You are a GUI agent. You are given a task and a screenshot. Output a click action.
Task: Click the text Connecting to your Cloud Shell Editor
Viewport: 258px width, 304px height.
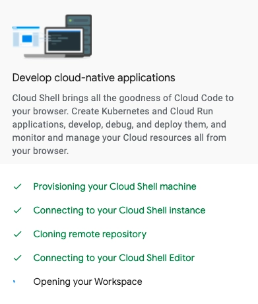pos(114,258)
